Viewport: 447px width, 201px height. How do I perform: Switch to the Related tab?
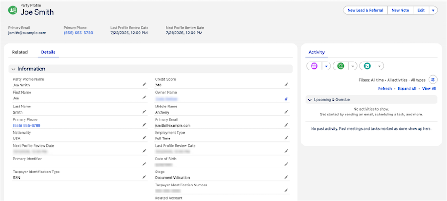pos(20,52)
